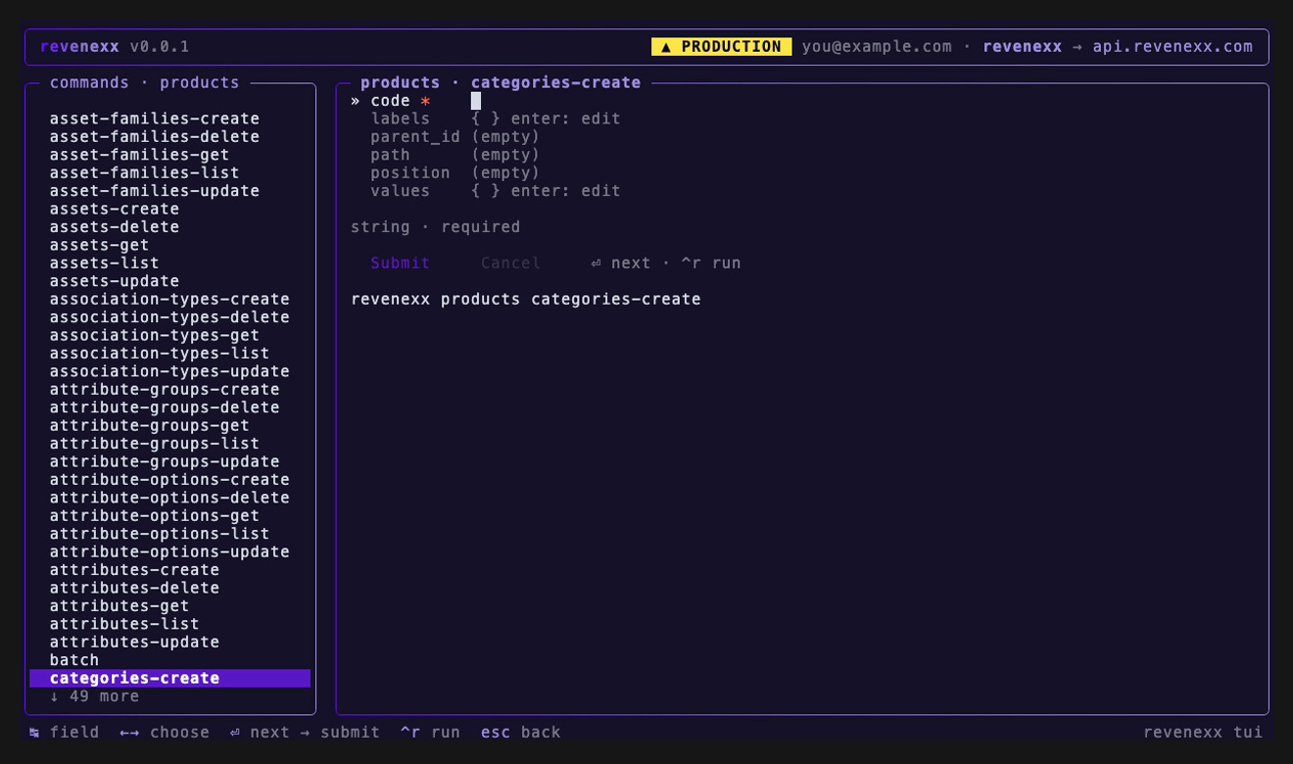Choose assets-list command
This screenshot has width=1293, height=764.
click(x=104, y=263)
